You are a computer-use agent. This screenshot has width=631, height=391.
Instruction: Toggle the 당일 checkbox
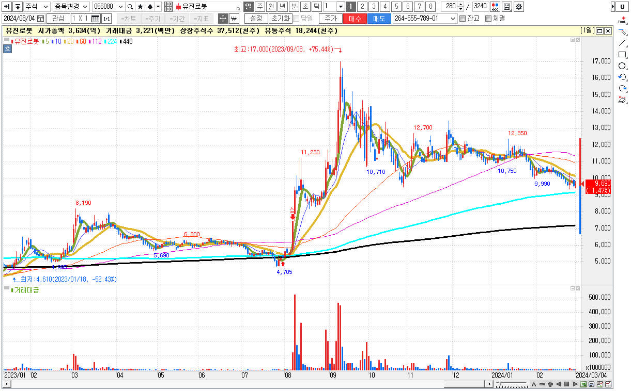click(296, 19)
